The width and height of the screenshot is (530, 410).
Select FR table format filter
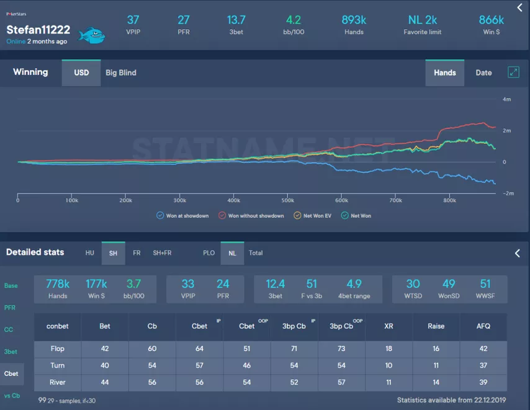pyautogui.click(x=137, y=253)
